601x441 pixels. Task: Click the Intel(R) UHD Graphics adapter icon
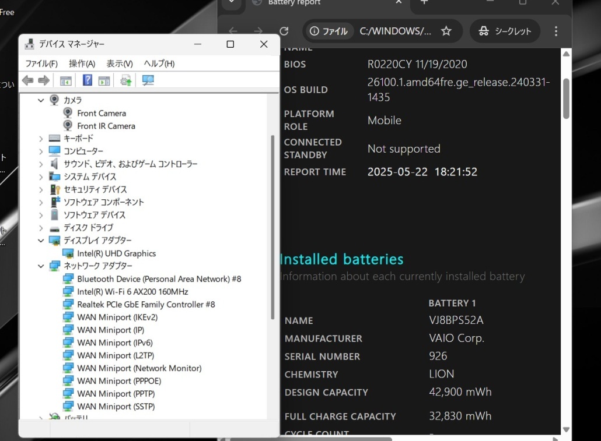point(68,253)
